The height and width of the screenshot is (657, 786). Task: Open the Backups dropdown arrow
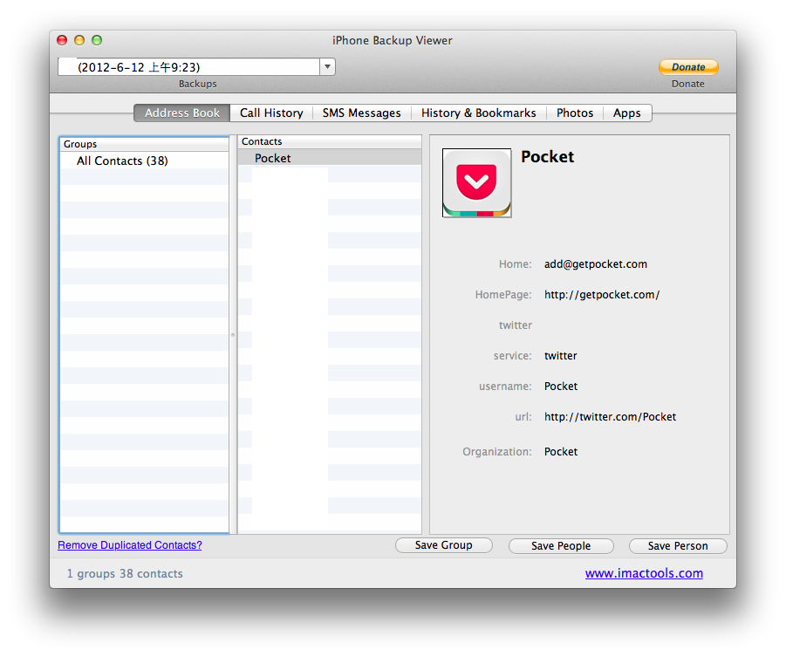pos(327,66)
